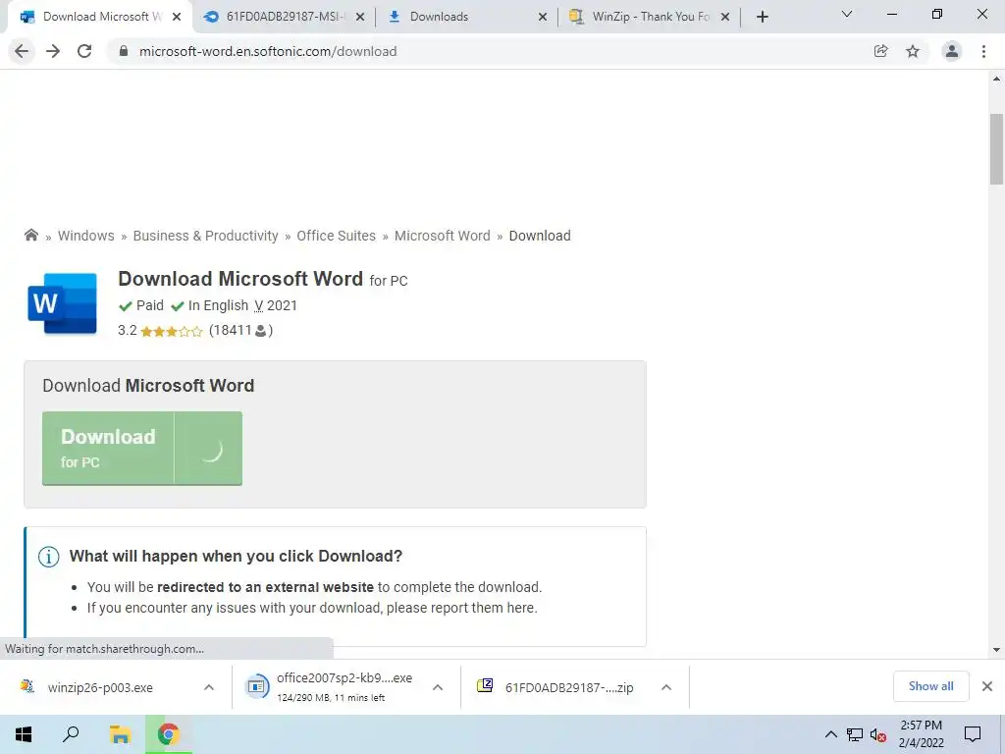This screenshot has width=1005, height=754.
Task: Open the taskbar clock and date
Action: click(x=921, y=734)
